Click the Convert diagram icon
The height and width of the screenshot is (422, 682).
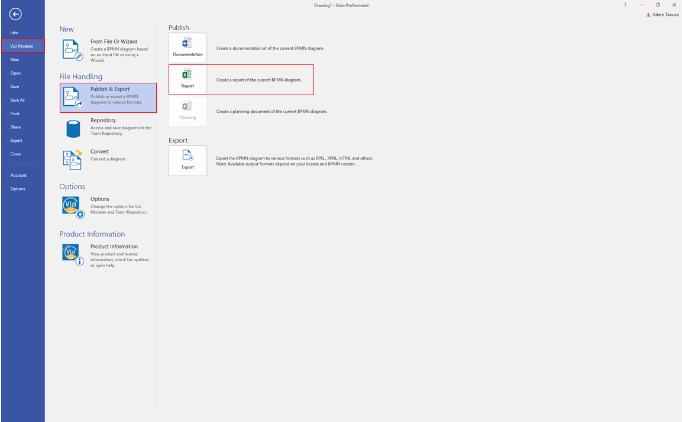pyautogui.click(x=73, y=160)
